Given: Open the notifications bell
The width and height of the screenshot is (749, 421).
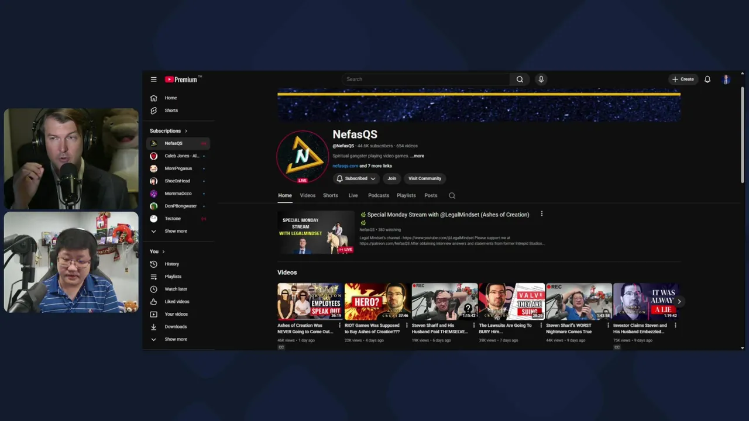Looking at the screenshot, I should click(x=707, y=79).
